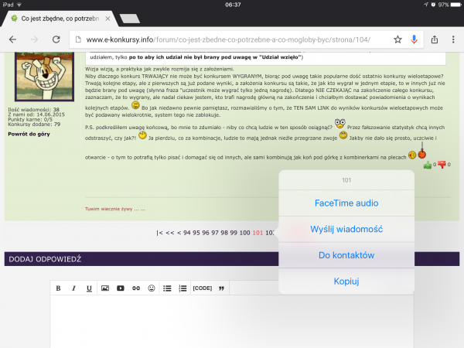Select Wyślij wiadomość in popup menu
Screen dimensions: 464x348
click(x=346, y=229)
